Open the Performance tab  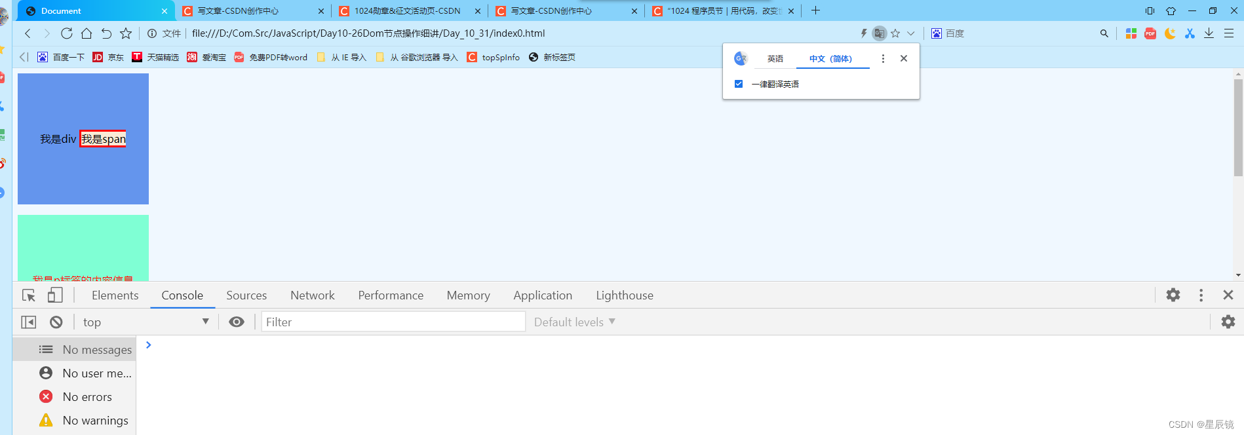[x=391, y=295]
